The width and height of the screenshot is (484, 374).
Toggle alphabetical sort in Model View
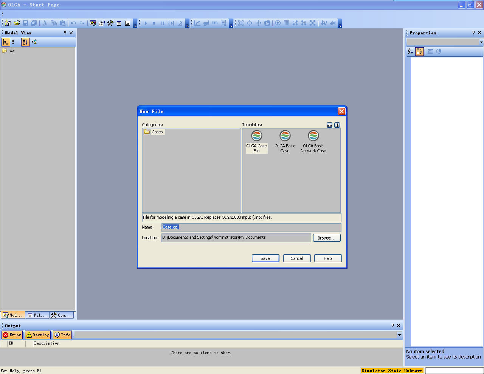pyautogui.click(x=25, y=42)
